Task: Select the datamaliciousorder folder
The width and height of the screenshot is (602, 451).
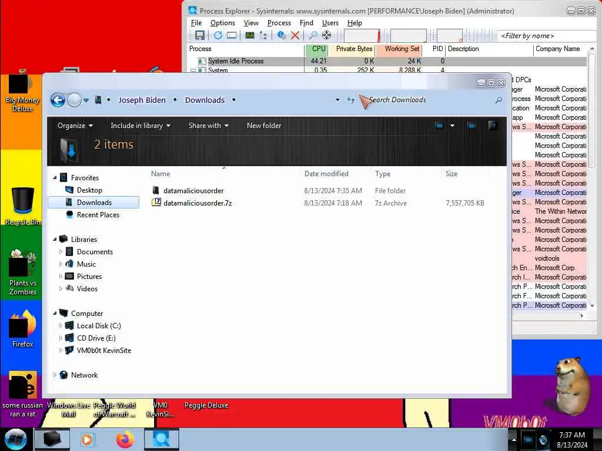Action: 193,191
